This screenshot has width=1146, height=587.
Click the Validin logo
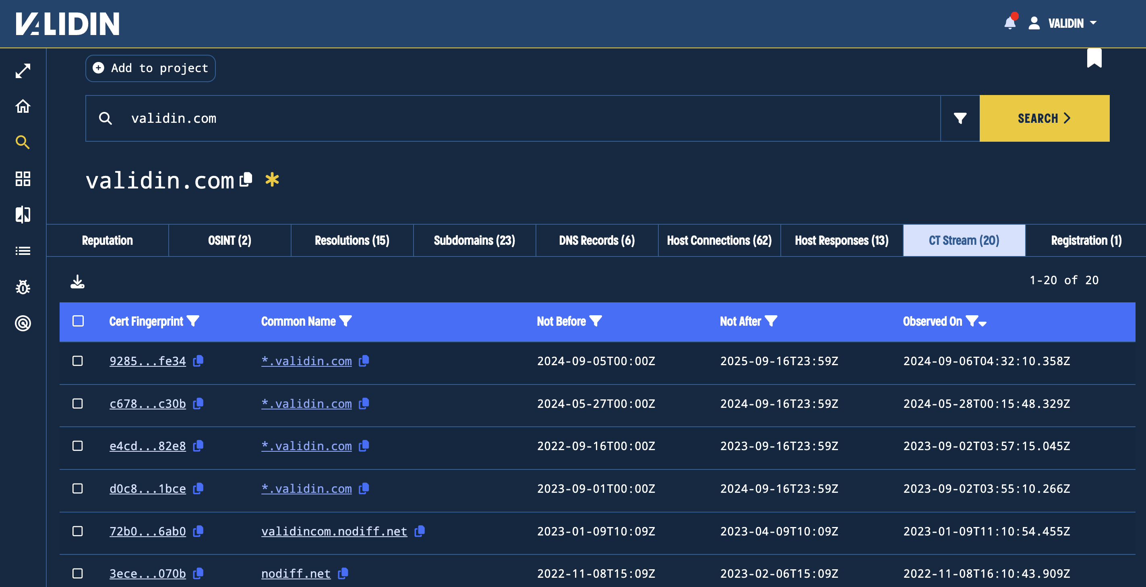coord(68,24)
